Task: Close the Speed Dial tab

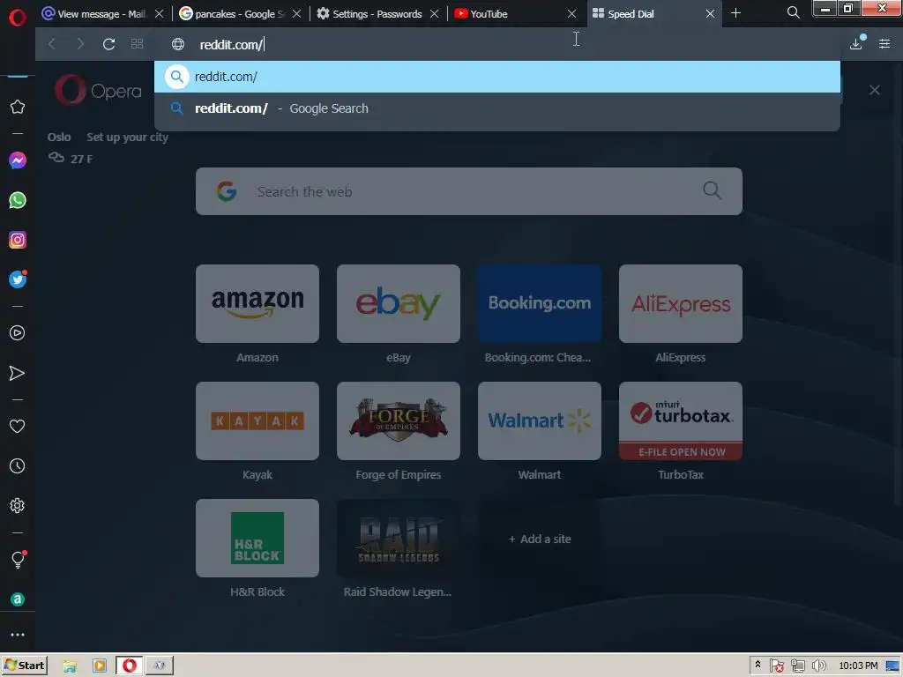Action: (710, 13)
